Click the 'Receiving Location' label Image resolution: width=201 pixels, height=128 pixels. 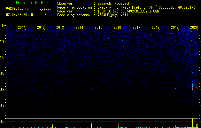(74, 7)
